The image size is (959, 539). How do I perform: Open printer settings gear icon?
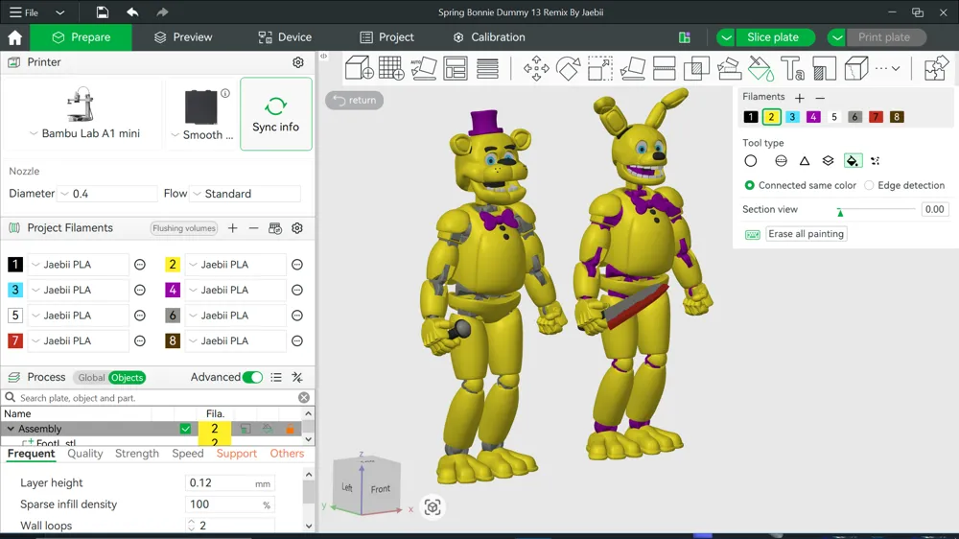(x=298, y=62)
